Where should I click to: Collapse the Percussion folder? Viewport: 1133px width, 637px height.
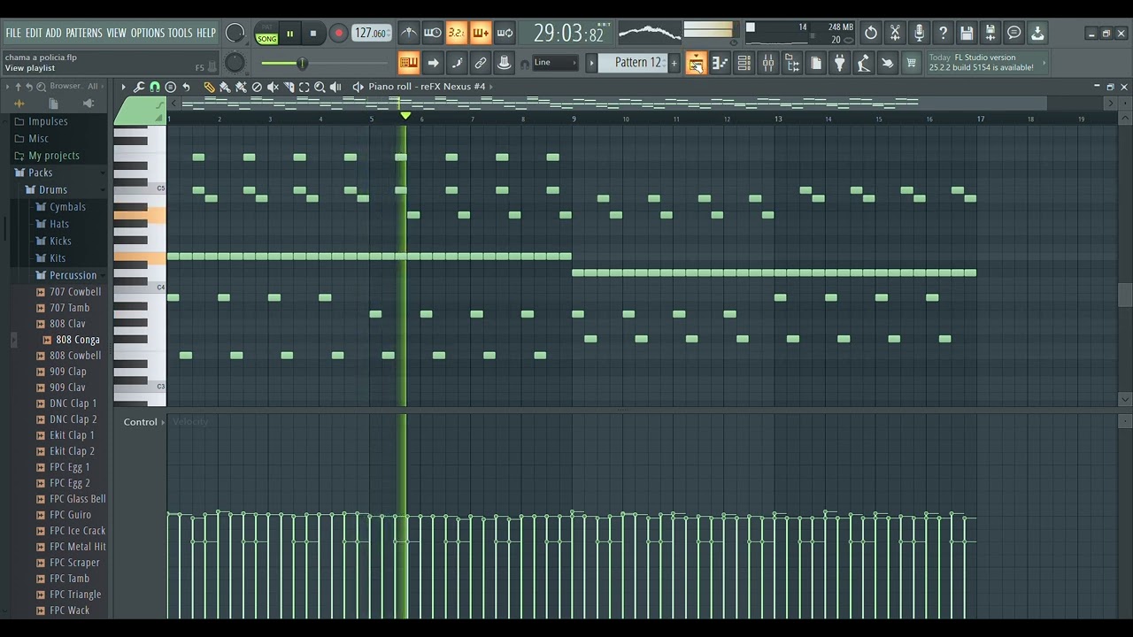(x=73, y=275)
